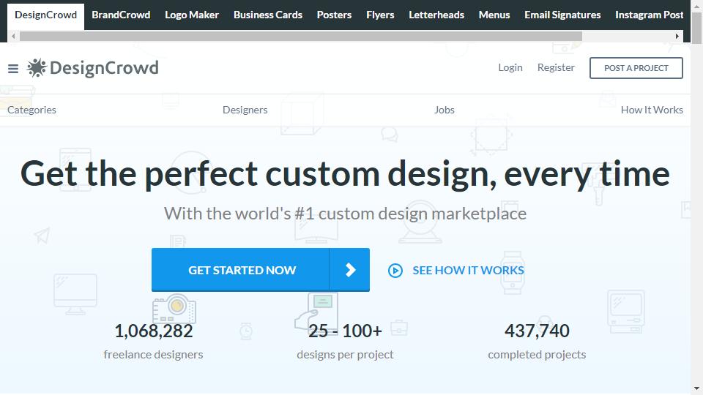Click the horizontal scrollbar's right arrow

coord(677,37)
